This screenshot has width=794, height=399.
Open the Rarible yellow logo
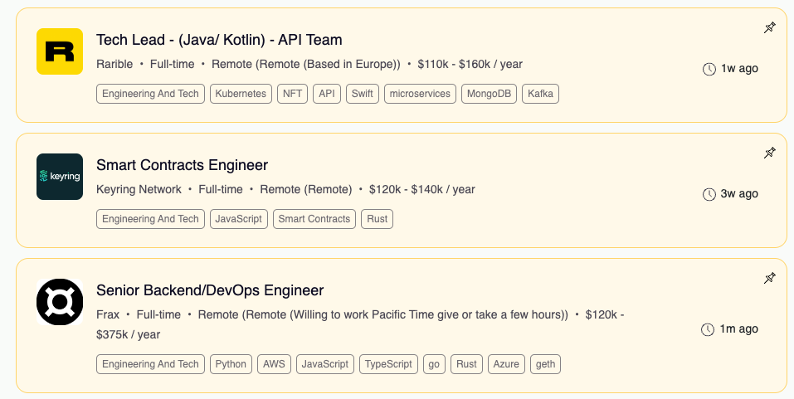[60, 51]
